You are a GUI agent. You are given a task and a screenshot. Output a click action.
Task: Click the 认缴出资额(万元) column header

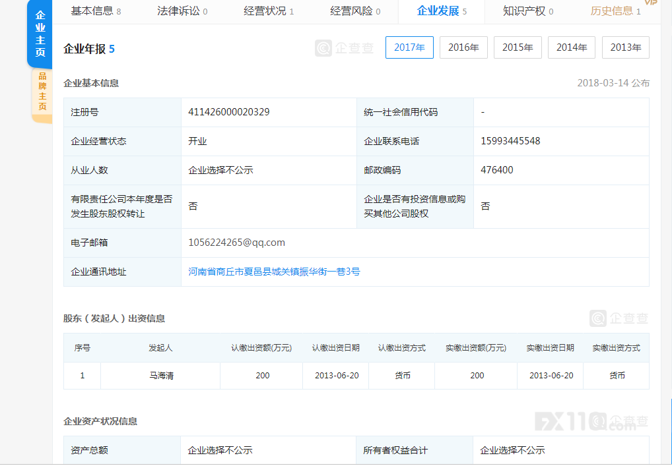pos(261,348)
